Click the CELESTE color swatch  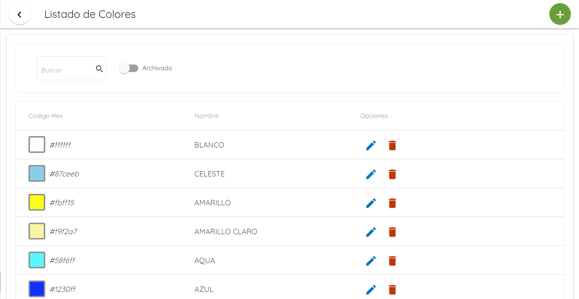(37, 173)
